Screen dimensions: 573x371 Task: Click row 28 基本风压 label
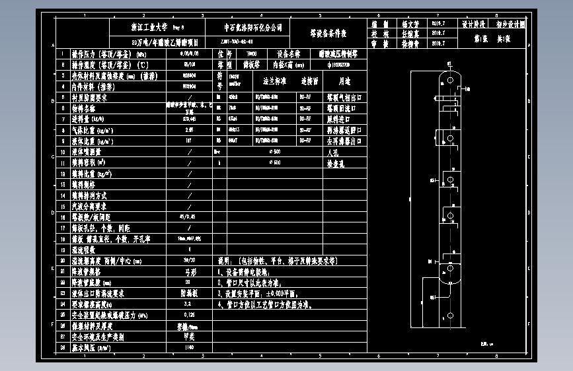pyautogui.click(x=91, y=348)
